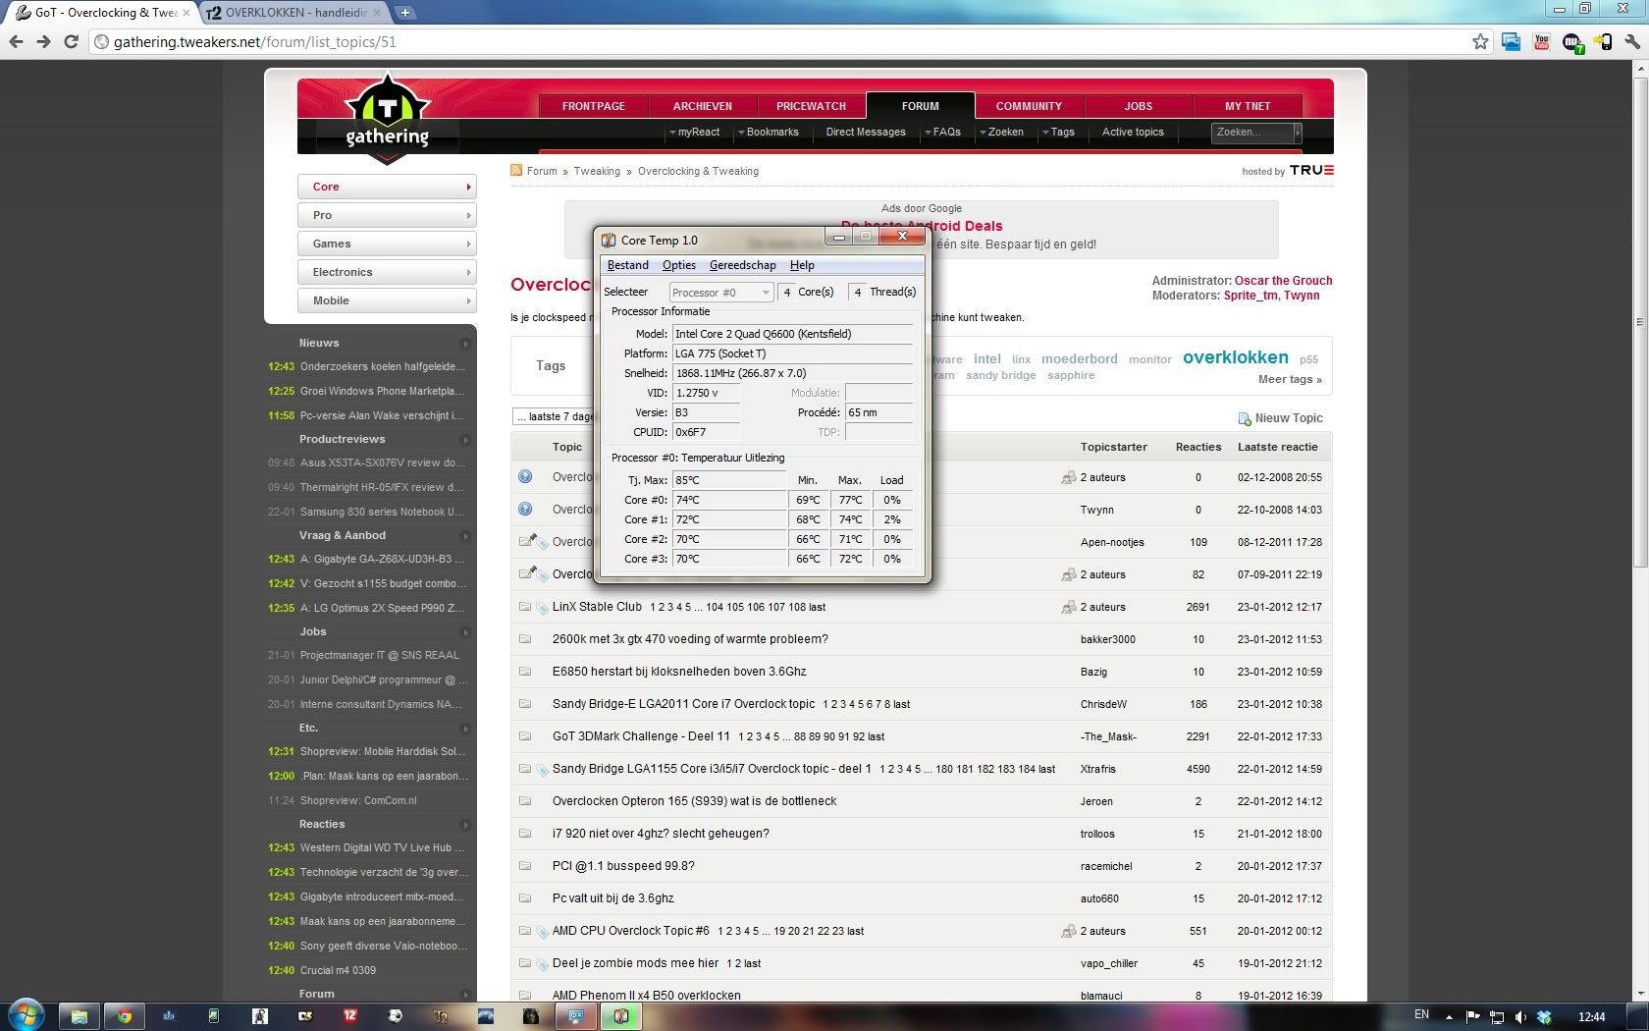
Task: Reload the page with the refresh icon
Action: [x=71, y=41]
